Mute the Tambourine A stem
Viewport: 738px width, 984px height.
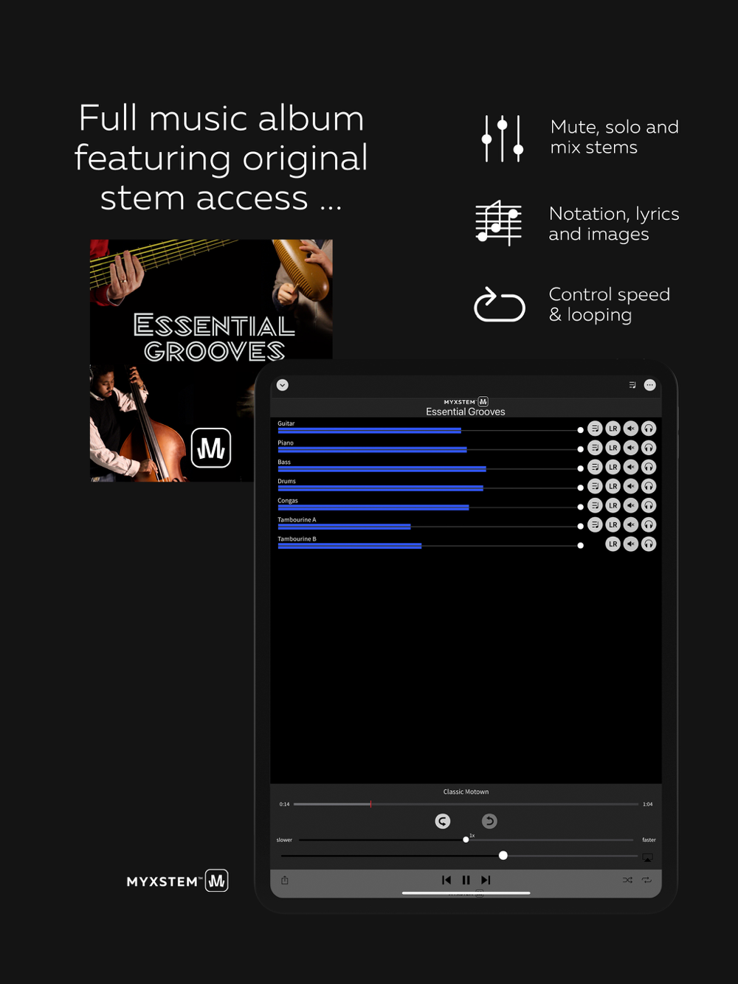631,524
